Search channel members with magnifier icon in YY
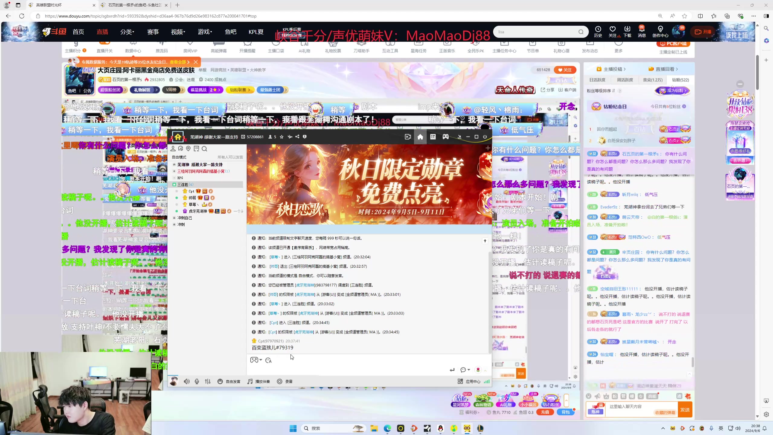Screen dimensions: 773x435 pyautogui.click(x=204, y=149)
